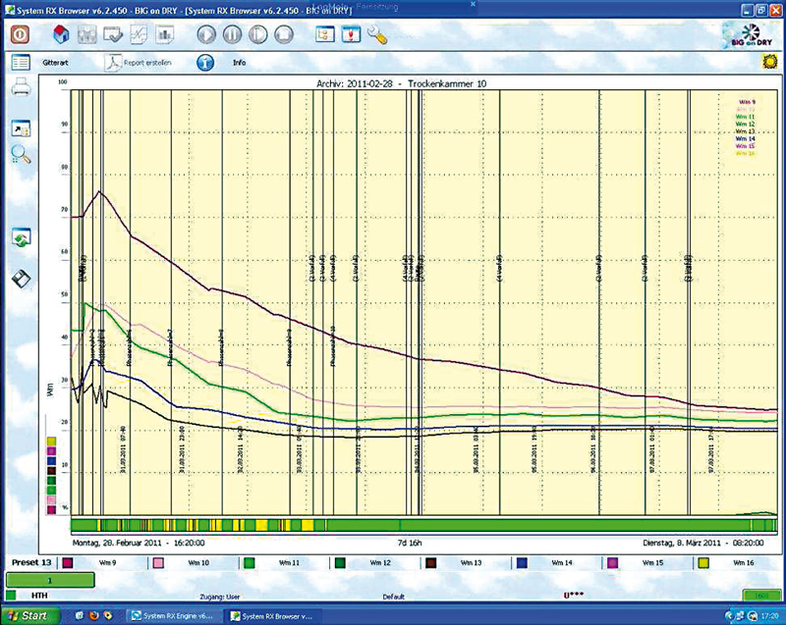Open the network structure window icon
Screen dimensions: 786x625
[x=325, y=34]
